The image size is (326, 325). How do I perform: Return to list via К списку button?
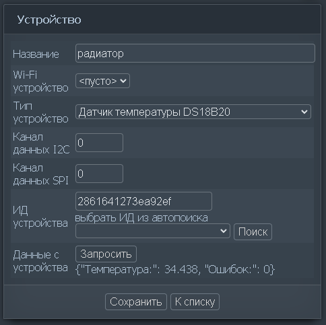coord(195,301)
